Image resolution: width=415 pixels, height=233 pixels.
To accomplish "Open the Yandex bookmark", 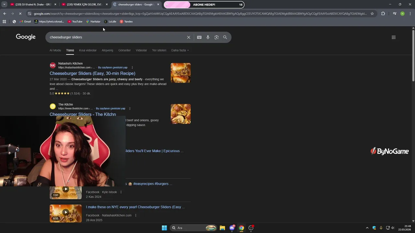I will [126, 22].
